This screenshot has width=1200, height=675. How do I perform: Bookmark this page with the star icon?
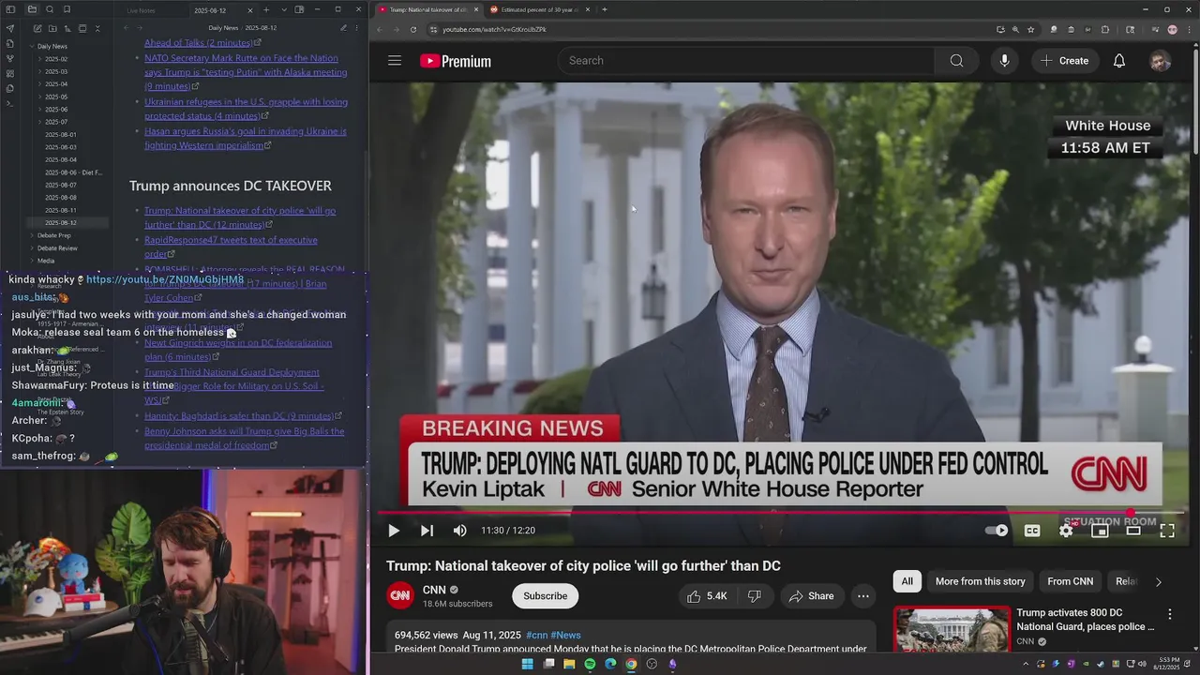(x=1030, y=29)
